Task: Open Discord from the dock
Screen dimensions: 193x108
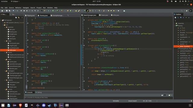Action: point(44,105)
